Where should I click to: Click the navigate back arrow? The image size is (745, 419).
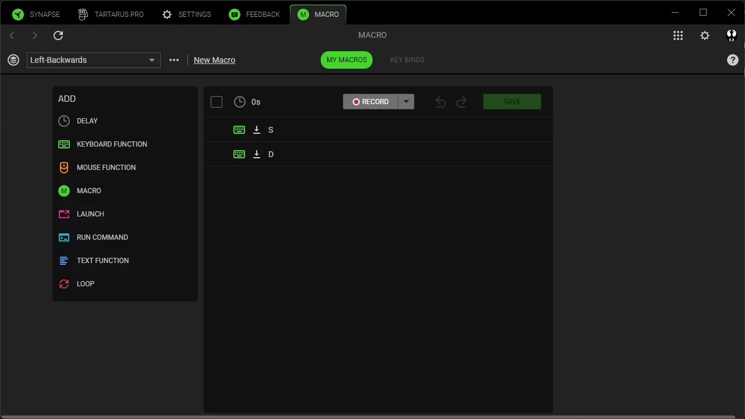tap(12, 35)
